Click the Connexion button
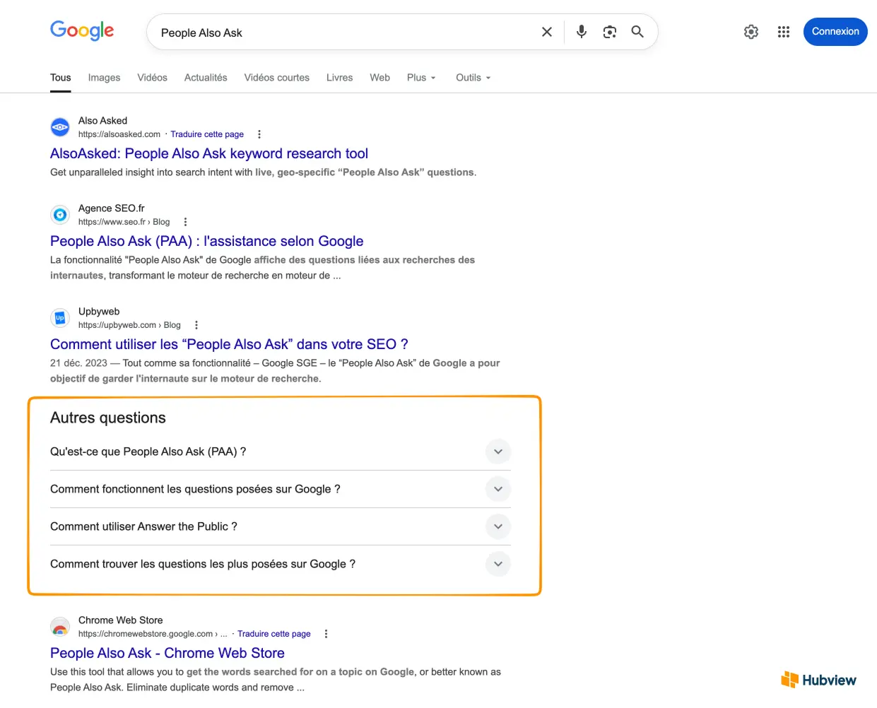This screenshot has width=877, height=708. [835, 32]
